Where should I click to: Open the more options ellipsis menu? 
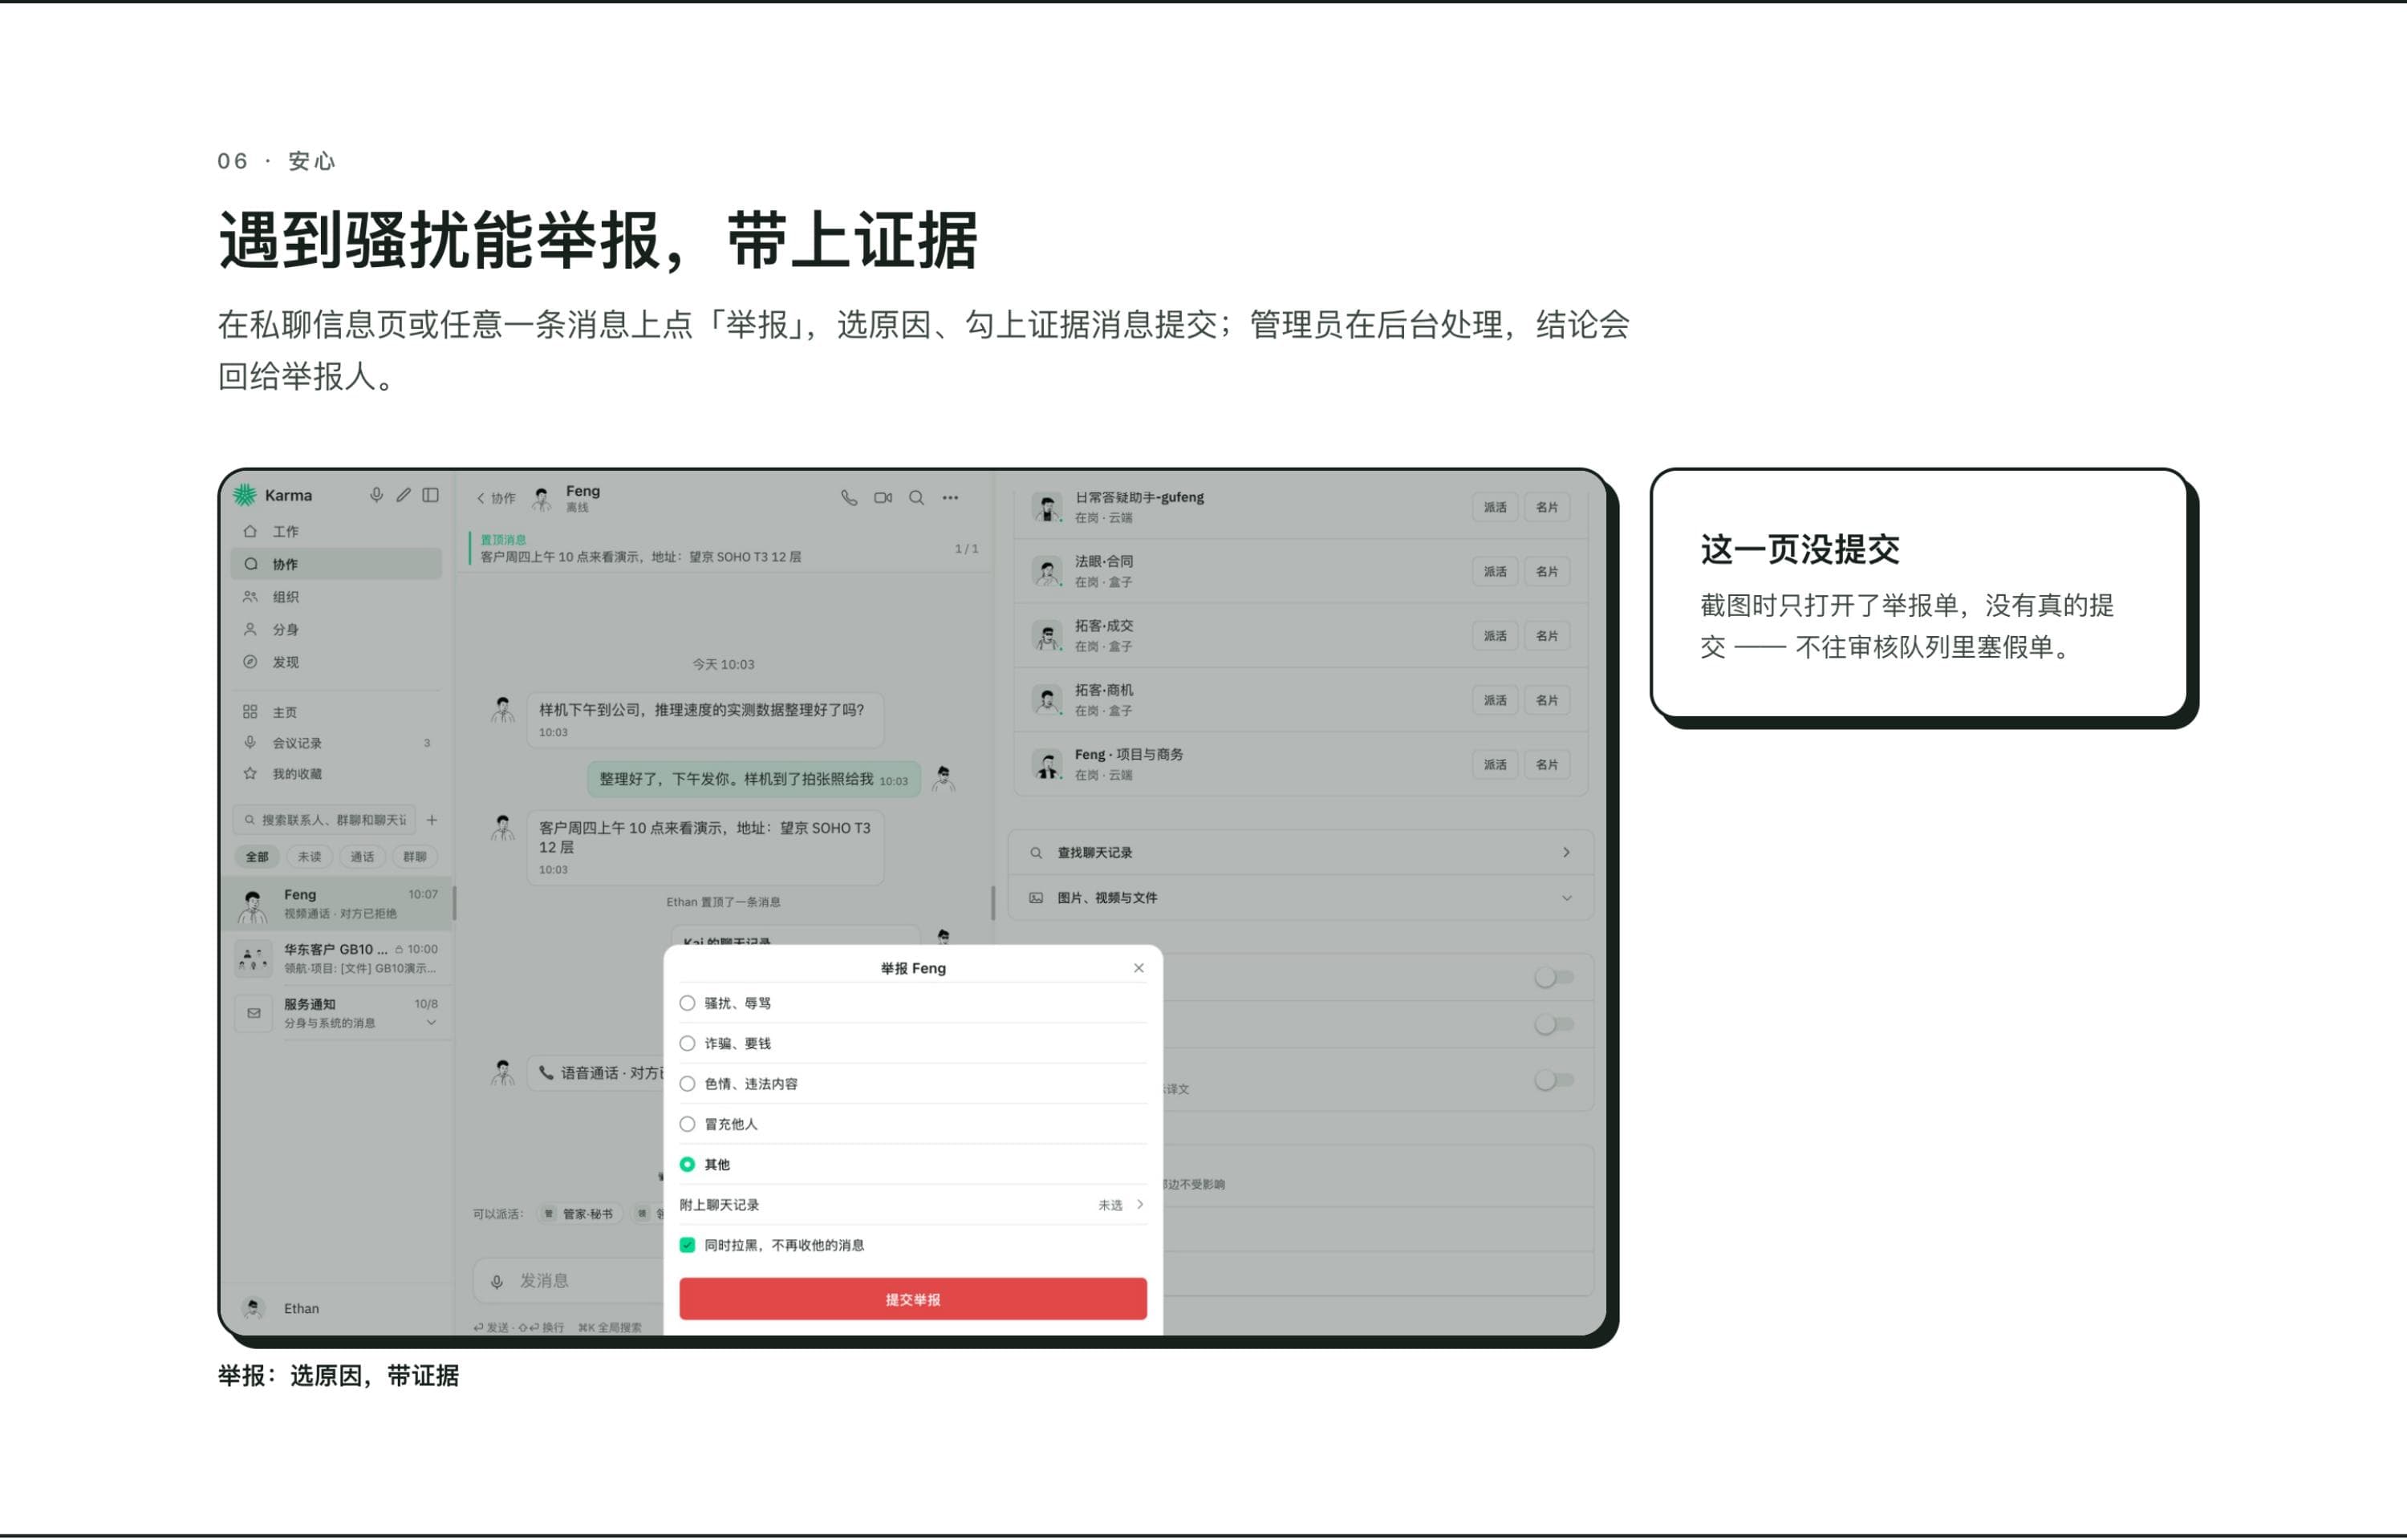950,497
